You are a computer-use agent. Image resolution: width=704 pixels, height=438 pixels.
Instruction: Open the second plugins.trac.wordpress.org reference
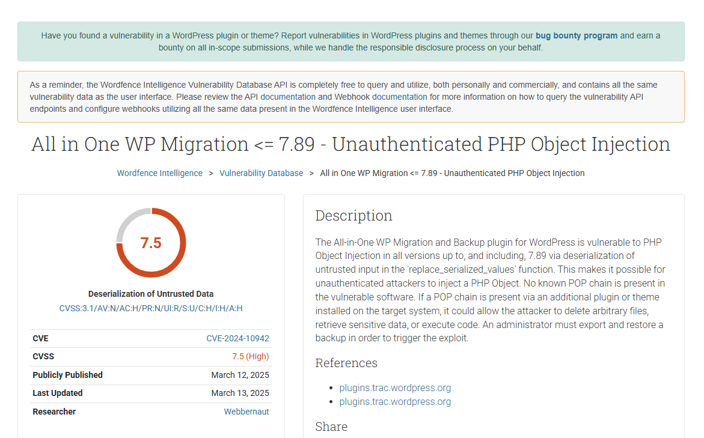click(395, 401)
